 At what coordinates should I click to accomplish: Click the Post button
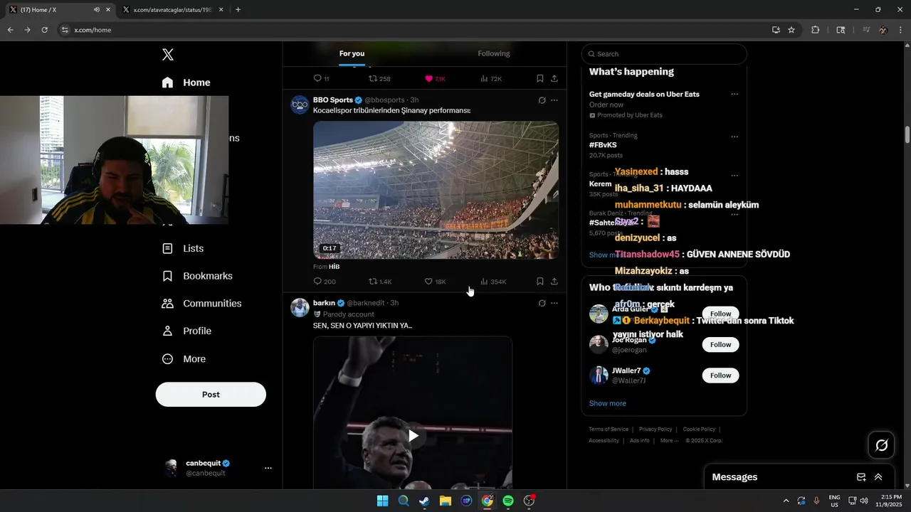211,395
